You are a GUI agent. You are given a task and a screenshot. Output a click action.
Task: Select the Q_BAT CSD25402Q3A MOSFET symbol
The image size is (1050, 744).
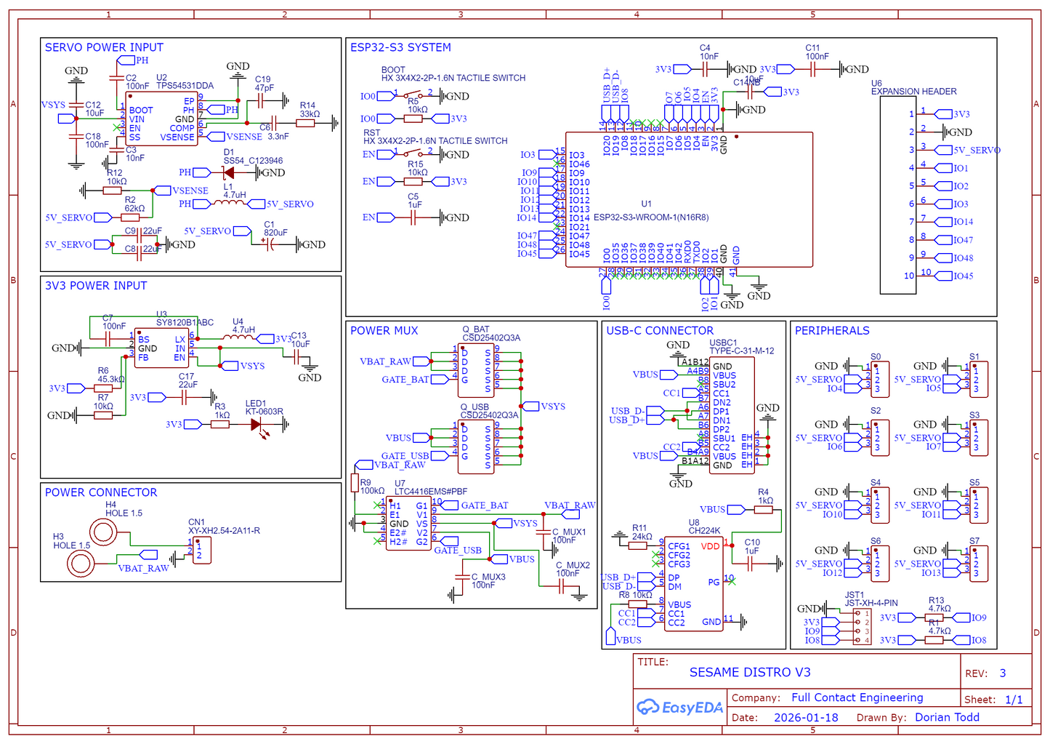476,371
